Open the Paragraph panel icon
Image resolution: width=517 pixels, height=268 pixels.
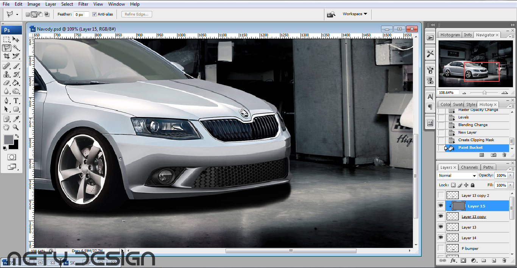point(430,107)
